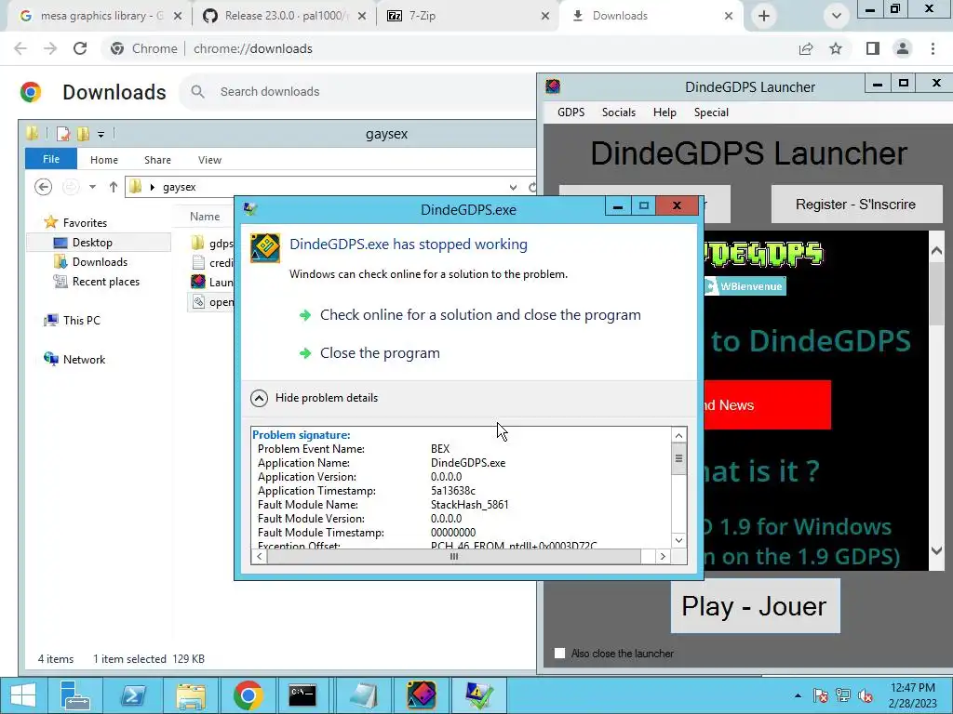The width and height of the screenshot is (953, 714).
Task: Select the Launcher file icon
Action: coord(198,282)
